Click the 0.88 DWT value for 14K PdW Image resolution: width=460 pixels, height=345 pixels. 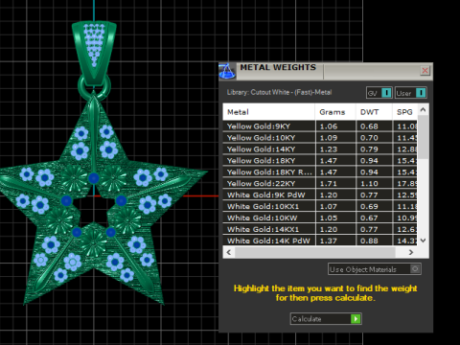369,241
